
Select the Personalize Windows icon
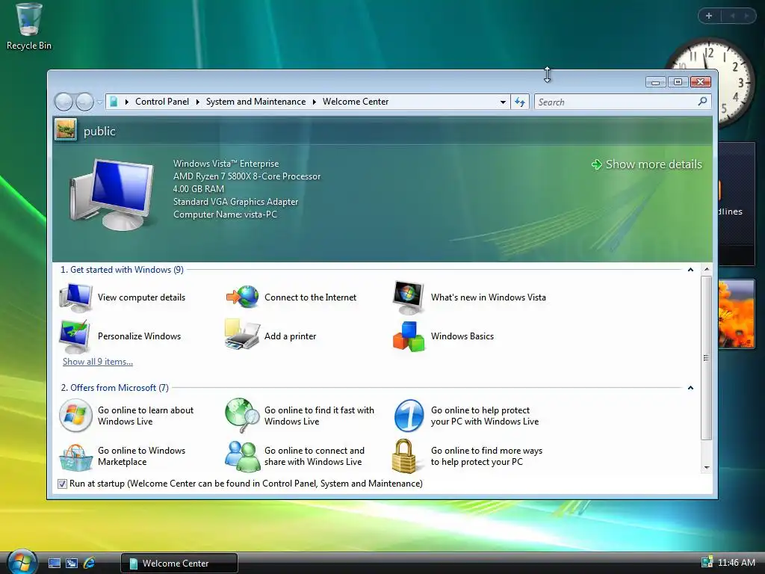coord(75,336)
